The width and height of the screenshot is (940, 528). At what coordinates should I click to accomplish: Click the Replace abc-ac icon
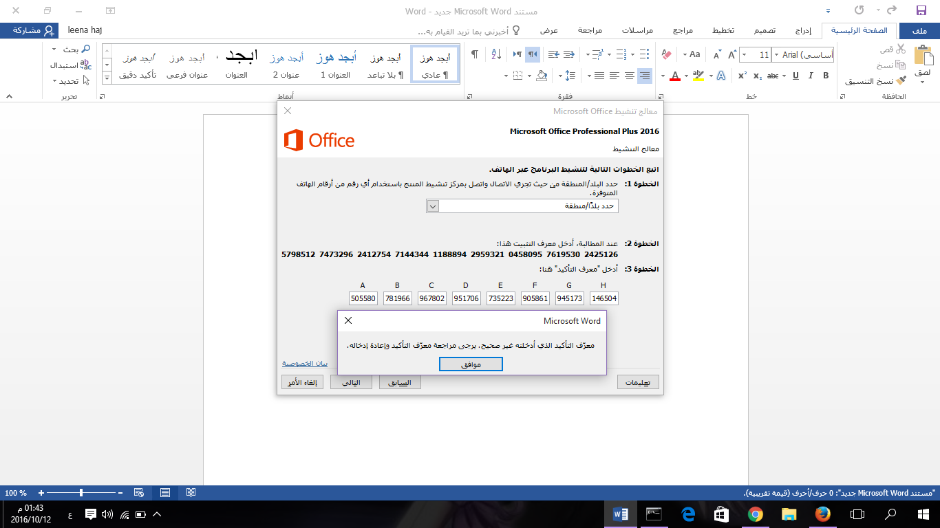[x=85, y=65]
